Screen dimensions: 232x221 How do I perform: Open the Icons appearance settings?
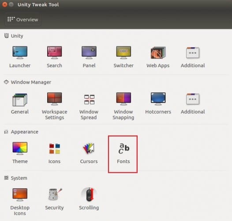54,149
